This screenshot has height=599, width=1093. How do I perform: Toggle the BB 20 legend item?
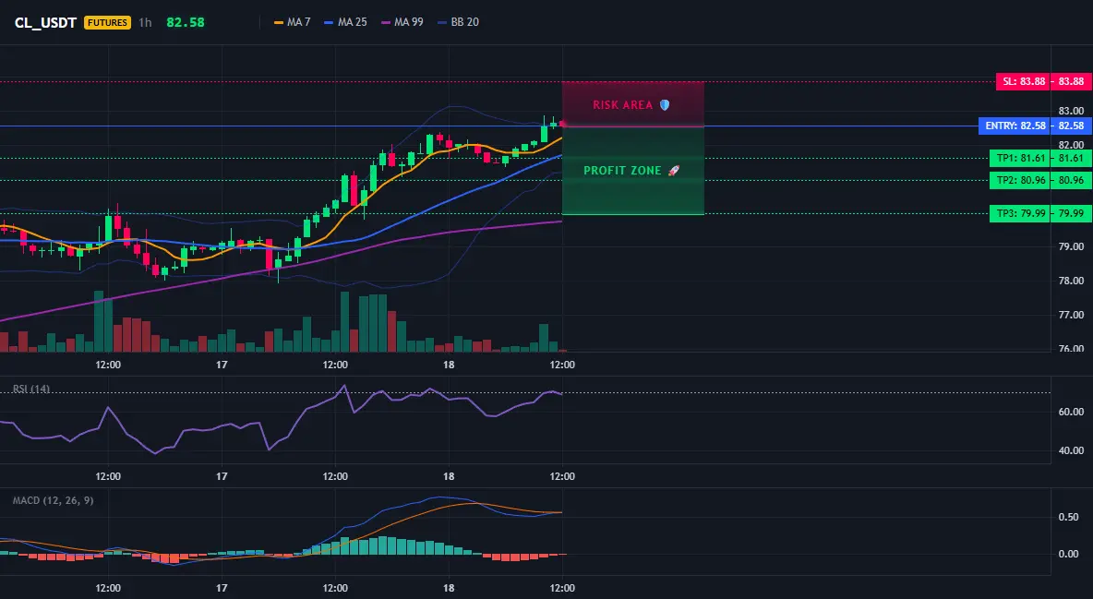click(458, 22)
